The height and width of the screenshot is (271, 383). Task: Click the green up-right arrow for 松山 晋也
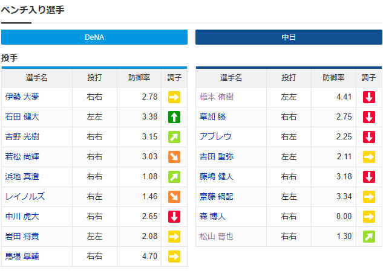[x=369, y=237]
